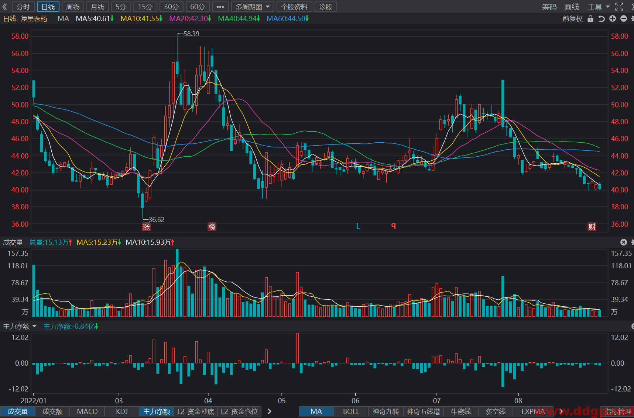Close the 成交量 volume panel
Screen dimensions: 634x418
(x=624, y=242)
